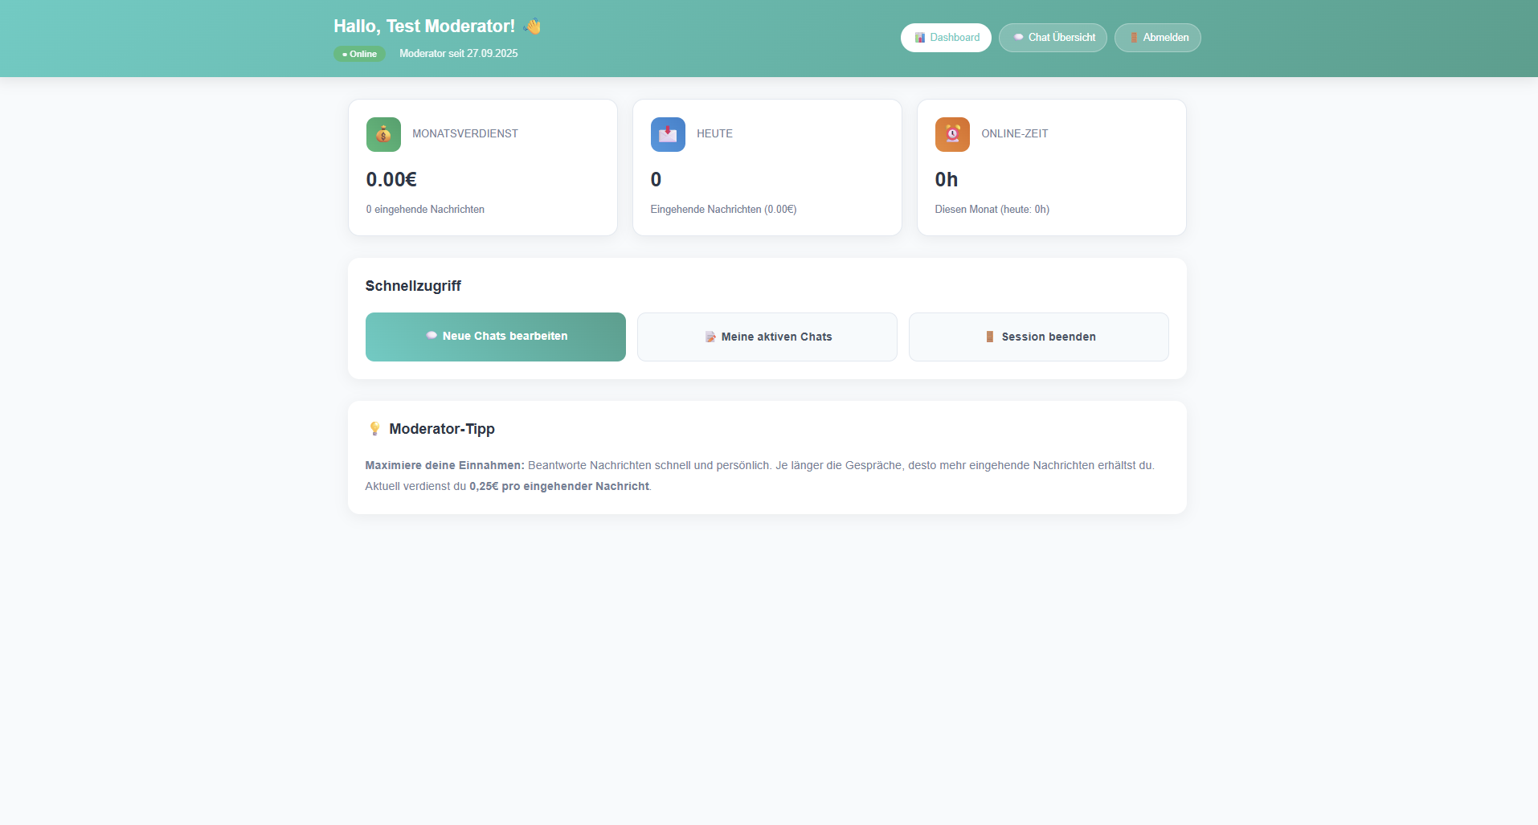Click the speech bubble icon in Chat Übersicht
The width and height of the screenshot is (1538, 825).
point(1018,38)
